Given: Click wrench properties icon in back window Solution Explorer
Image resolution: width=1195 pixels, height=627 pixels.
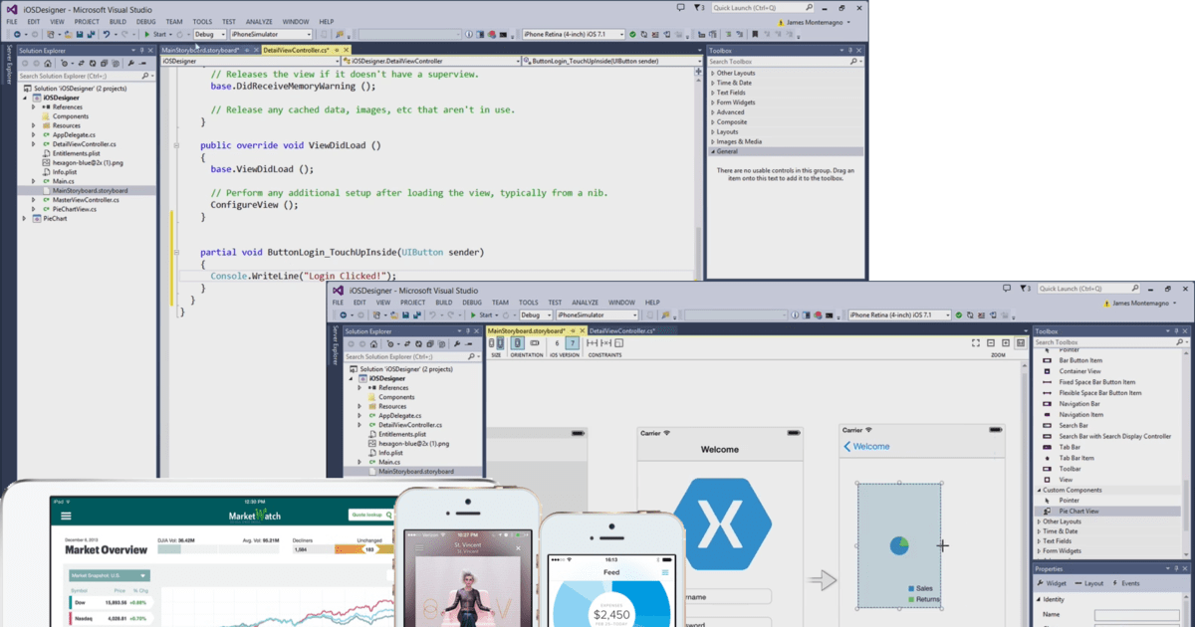Looking at the screenshot, I should [x=130, y=63].
